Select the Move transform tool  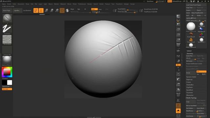[x=46, y=10]
